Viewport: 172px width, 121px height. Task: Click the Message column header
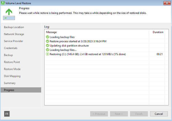97,32
